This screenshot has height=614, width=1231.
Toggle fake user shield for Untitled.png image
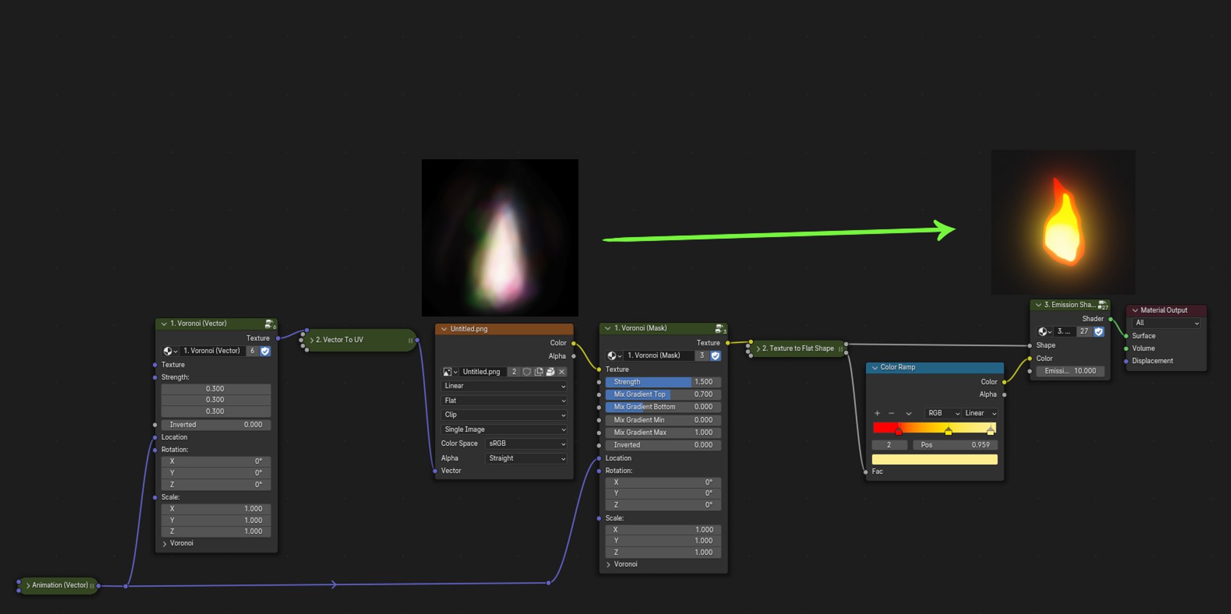click(527, 372)
